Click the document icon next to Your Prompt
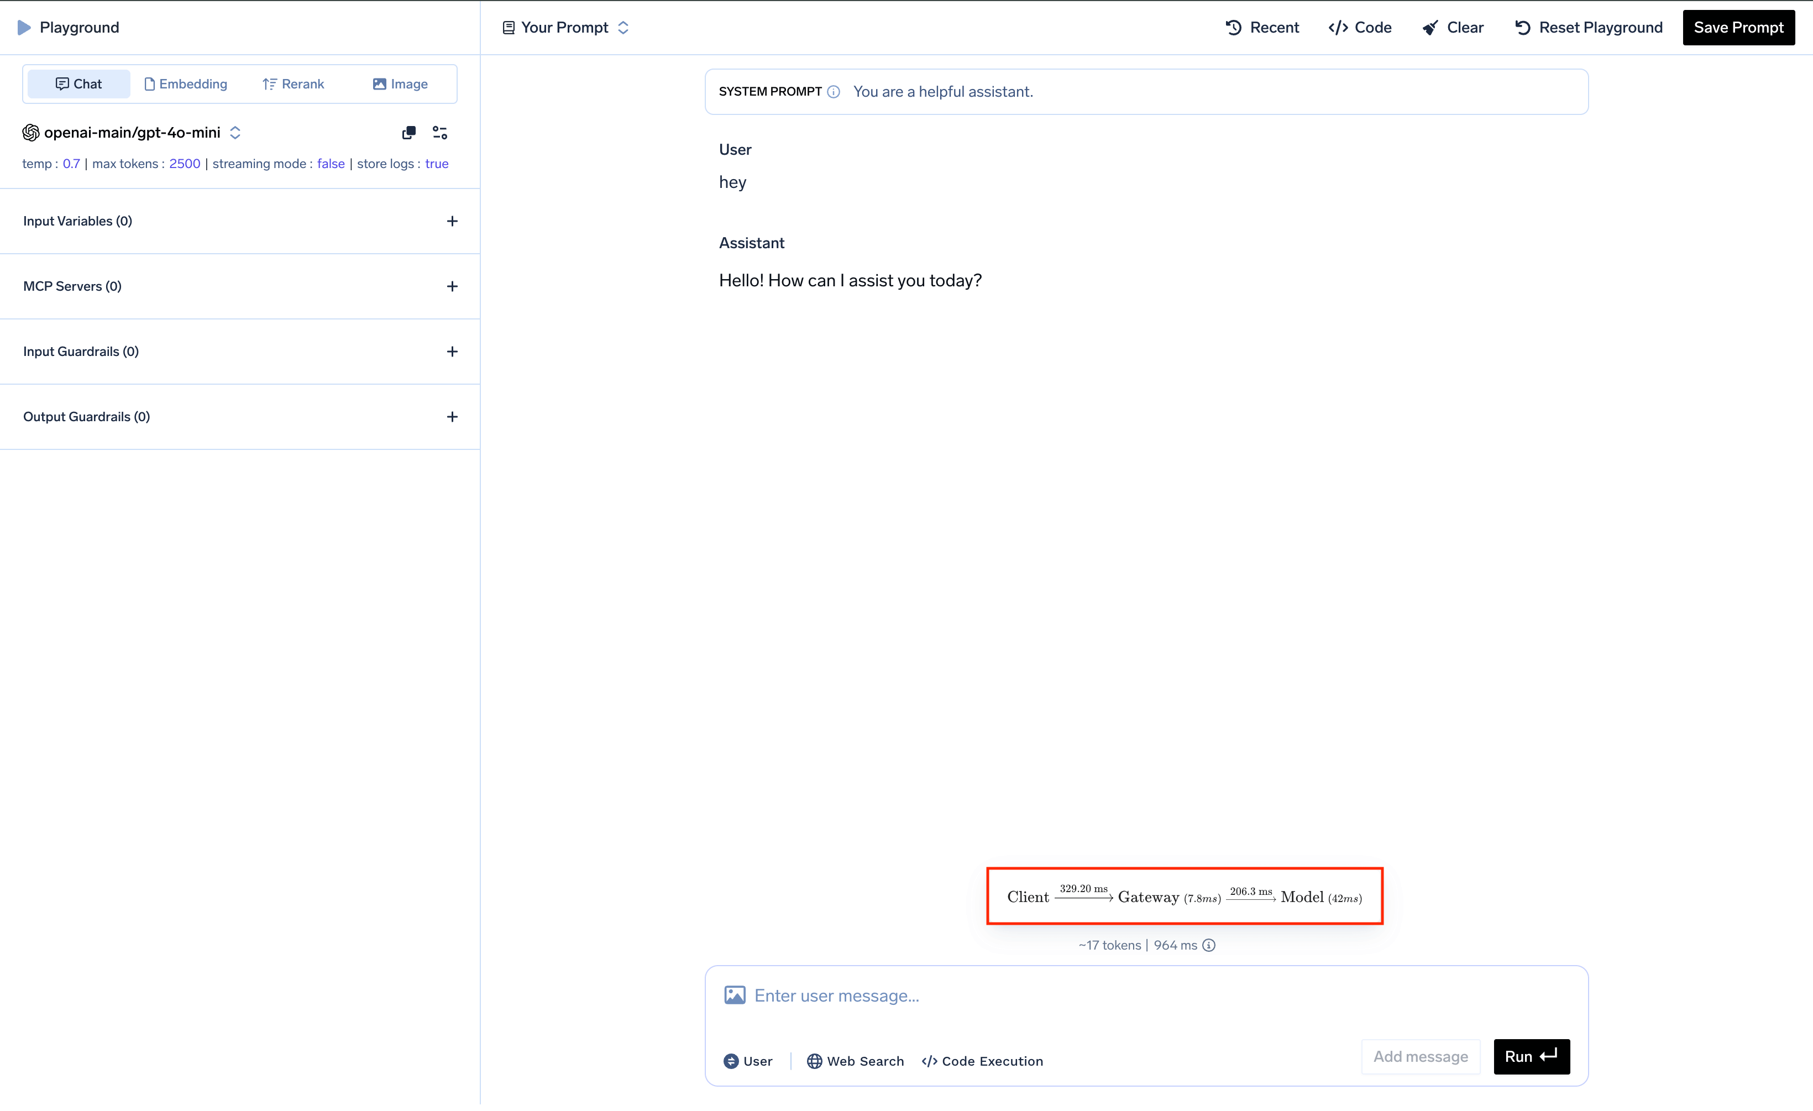Screen dimensions: 1813x1111 [509, 27]
